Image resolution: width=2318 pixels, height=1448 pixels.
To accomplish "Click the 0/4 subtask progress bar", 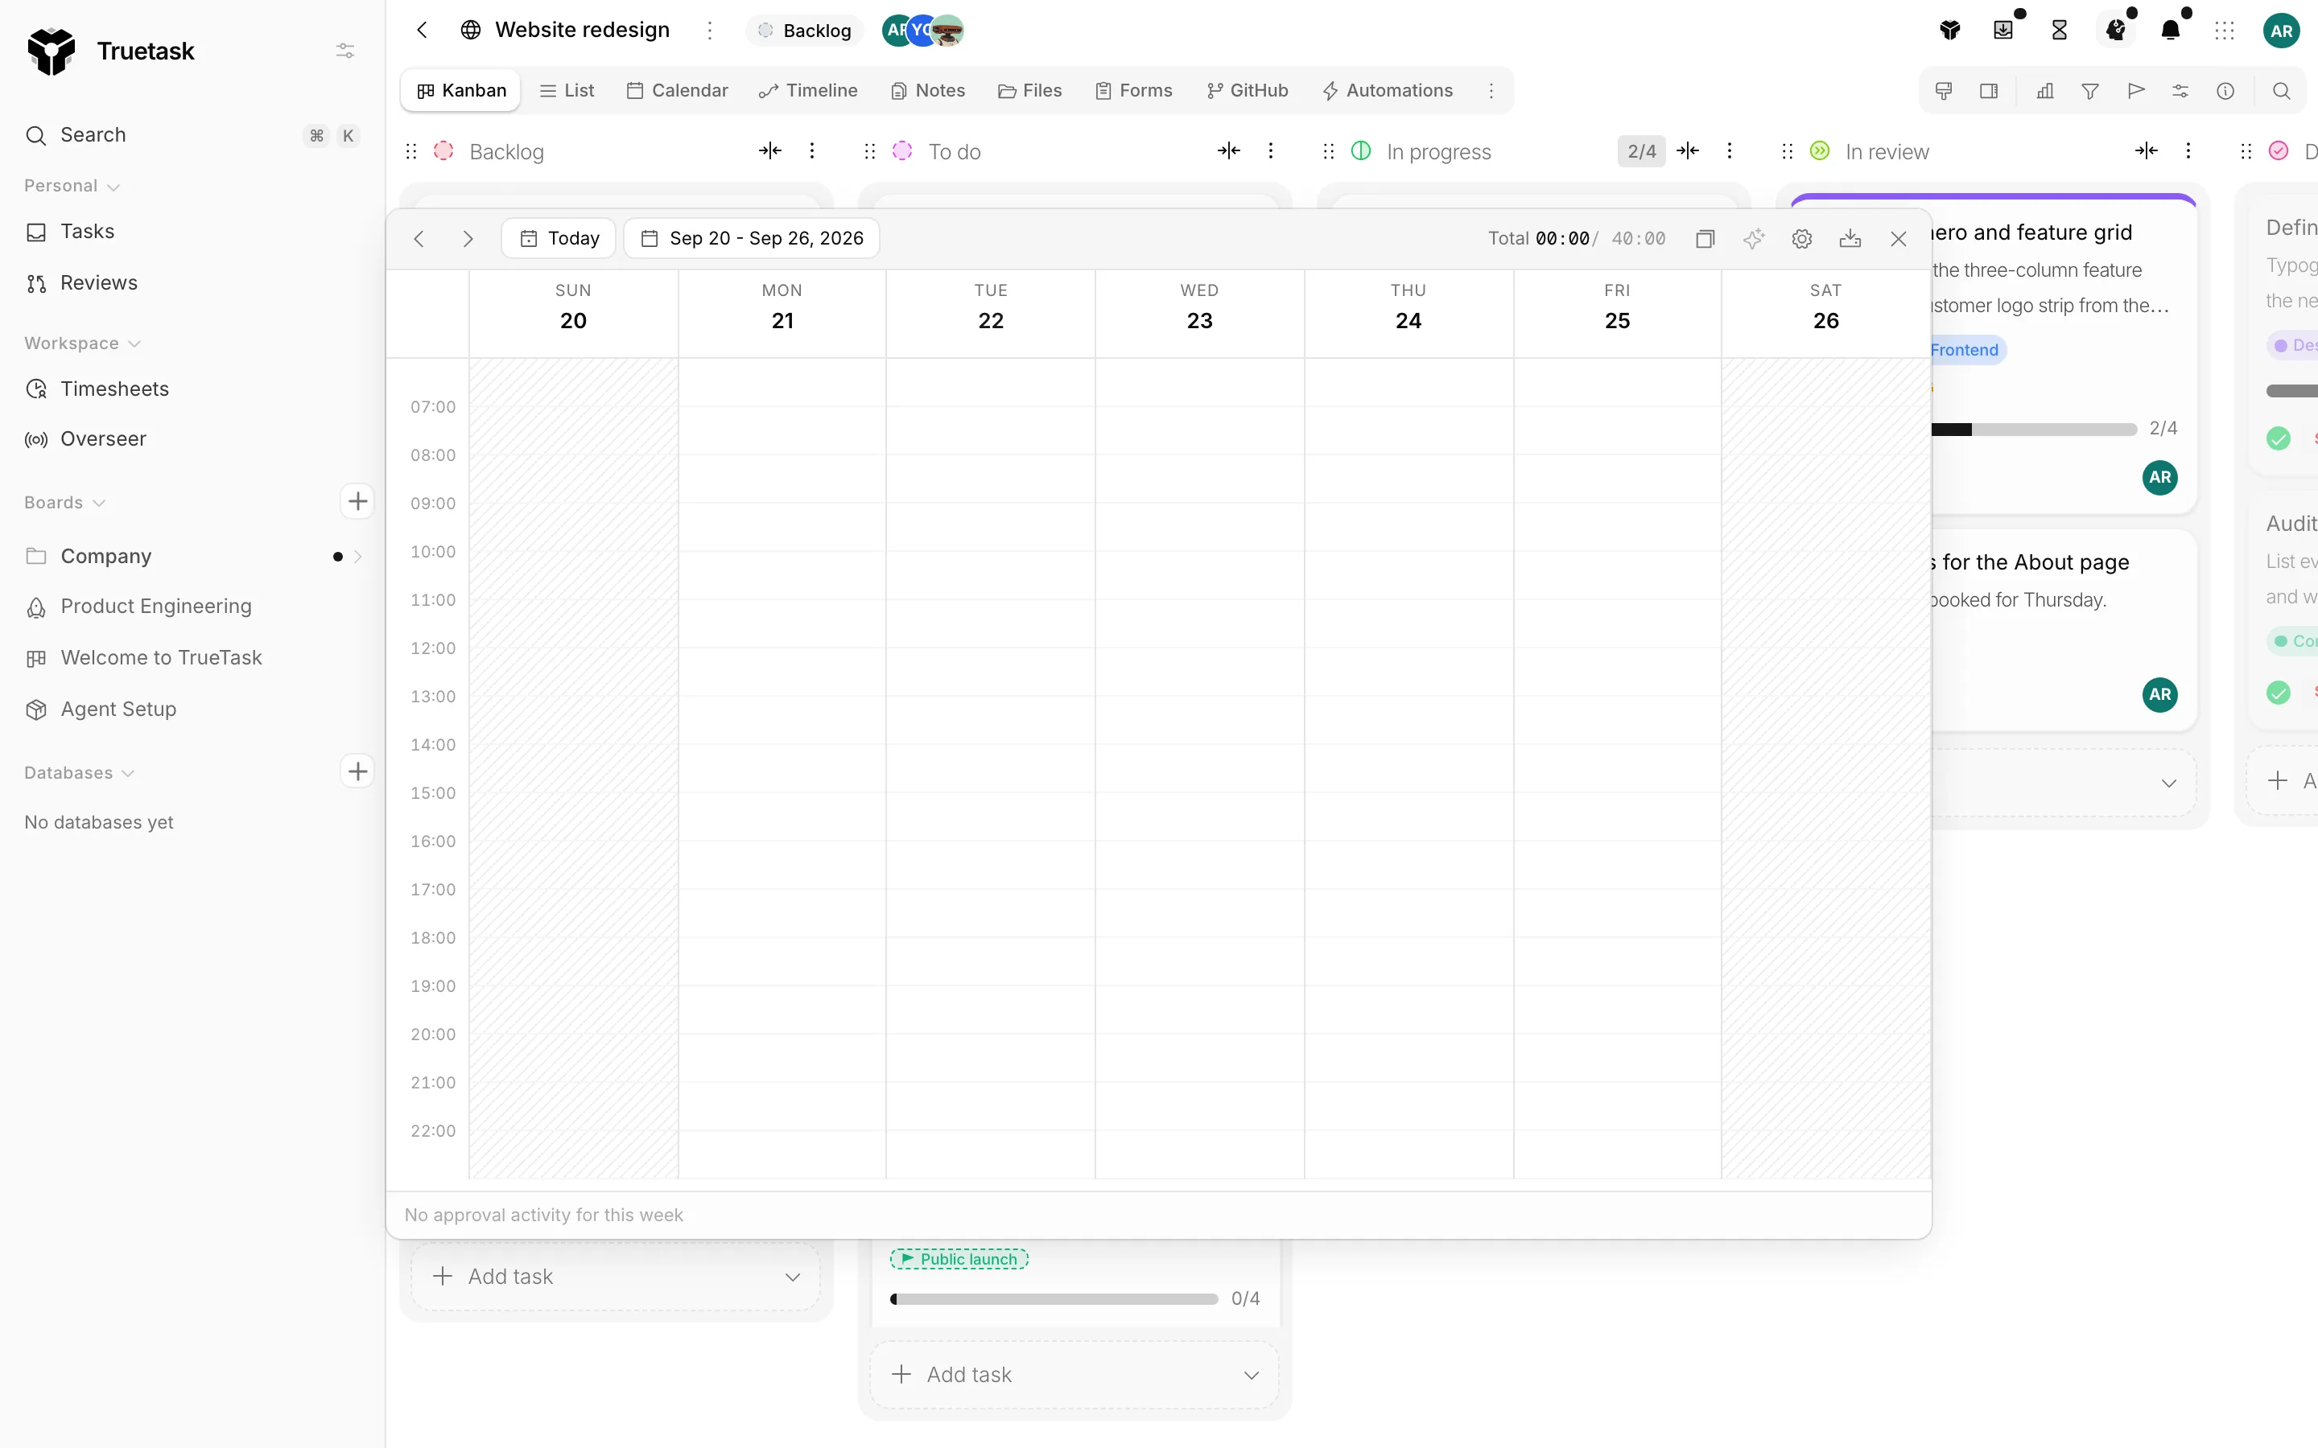I will coord(1054,1299).
